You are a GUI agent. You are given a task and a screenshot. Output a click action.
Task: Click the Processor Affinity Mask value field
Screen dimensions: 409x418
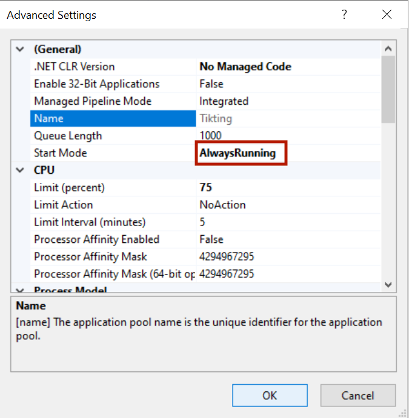(227, 257)
